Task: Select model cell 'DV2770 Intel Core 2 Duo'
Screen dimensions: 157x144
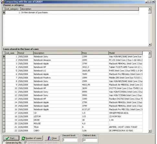Action: [126, 88]
